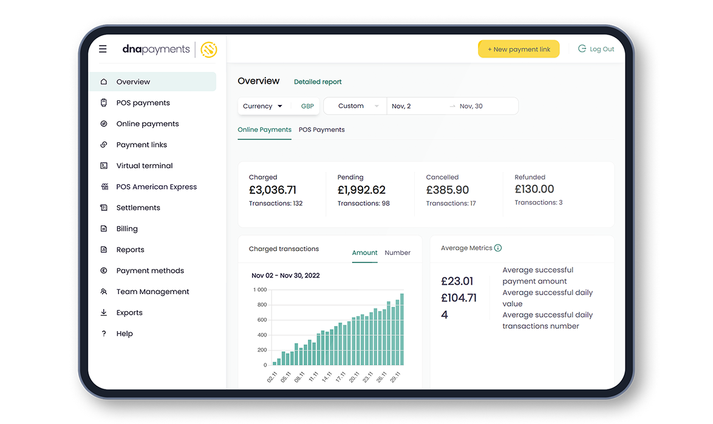Image resolution: width=713 pixels, height=424 pixels.
Task: Open the Custom date range dropdown
Action: 355,106
